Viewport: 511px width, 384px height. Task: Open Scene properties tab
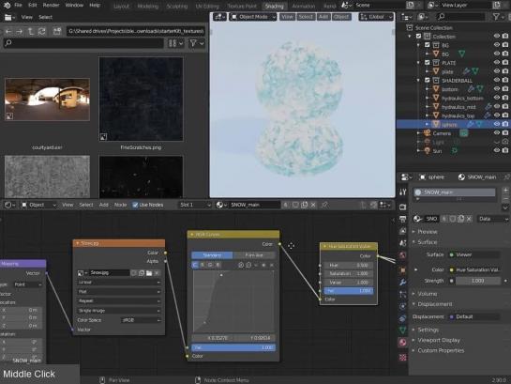[x=403, y=243]
